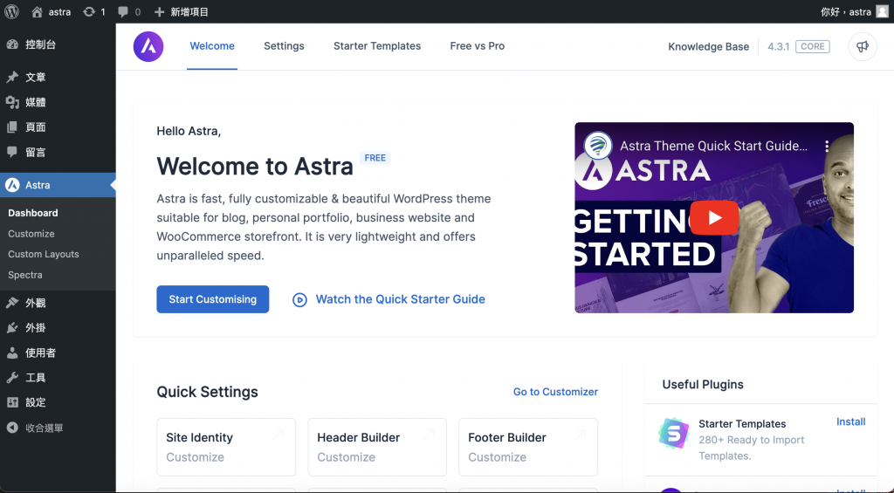Click the 你好, astra account greeting
Screen dimensions: 894x493
(846, 11)
